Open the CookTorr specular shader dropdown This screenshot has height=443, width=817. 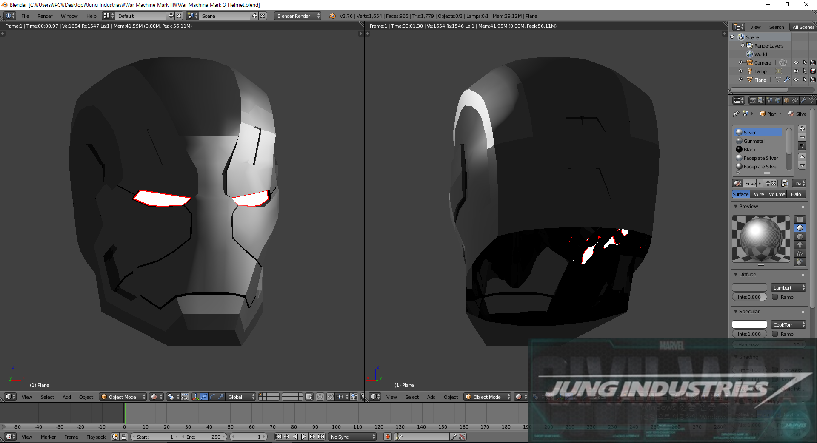click(x=788, y=324)
